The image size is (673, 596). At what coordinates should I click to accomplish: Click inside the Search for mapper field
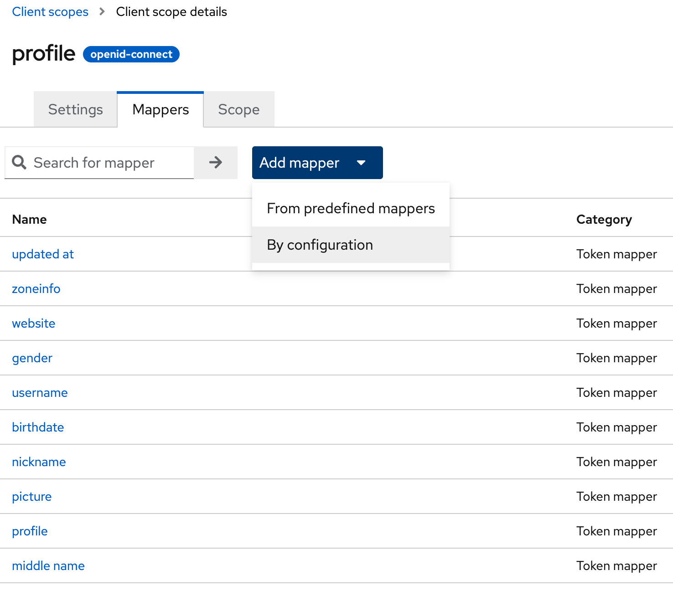105,163
